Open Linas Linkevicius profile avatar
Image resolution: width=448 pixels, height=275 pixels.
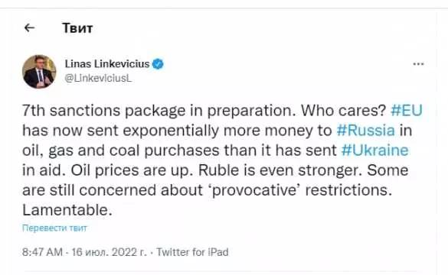pyautogui.click(x=39, y=72)
